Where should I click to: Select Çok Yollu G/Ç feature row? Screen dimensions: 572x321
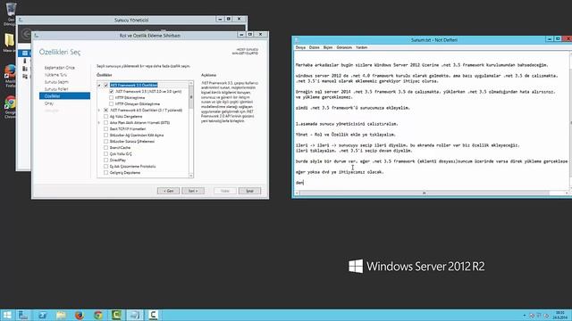[x=121, y=154]
